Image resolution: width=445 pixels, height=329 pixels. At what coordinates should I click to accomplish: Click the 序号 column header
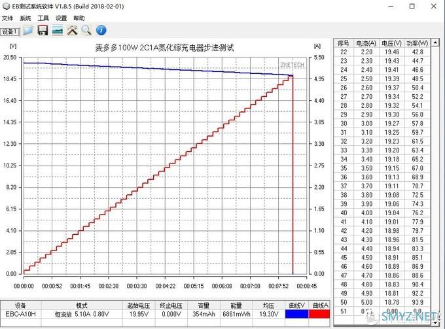click(344, 43)
